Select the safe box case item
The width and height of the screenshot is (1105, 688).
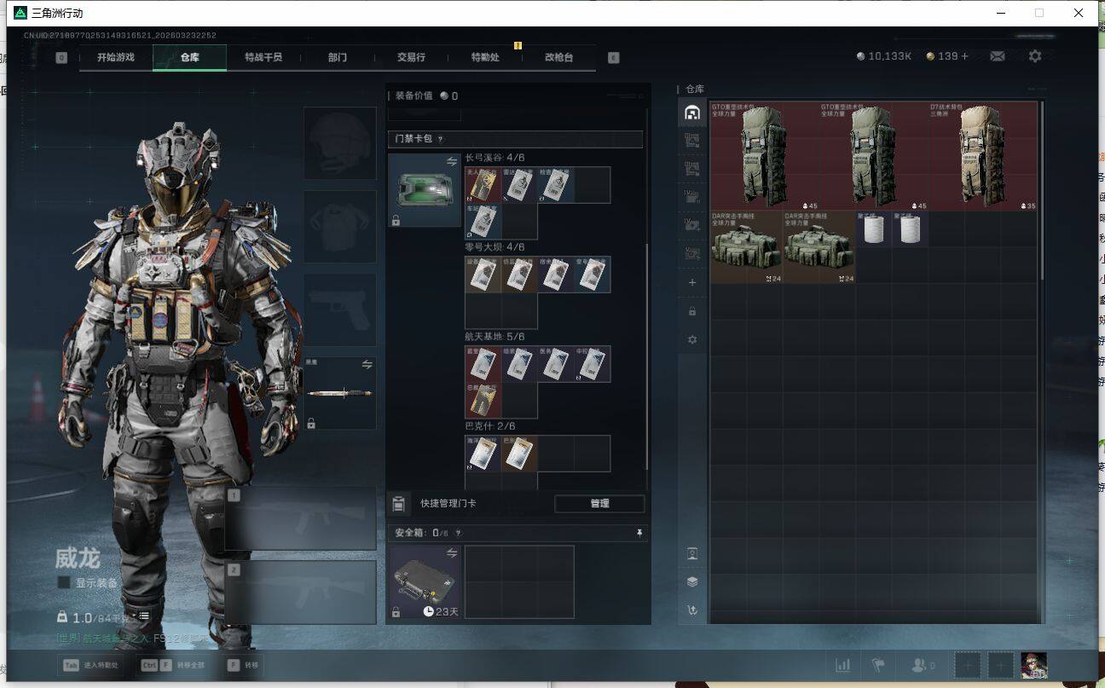(425, 581)
